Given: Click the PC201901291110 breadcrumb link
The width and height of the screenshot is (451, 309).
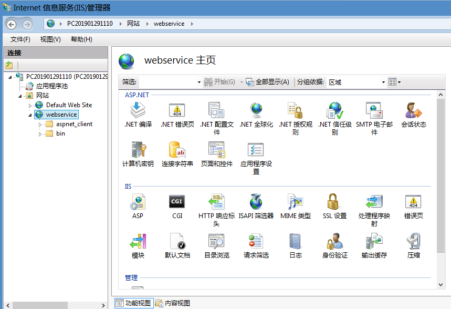Looking at the screenshot, I should (90, 24).
